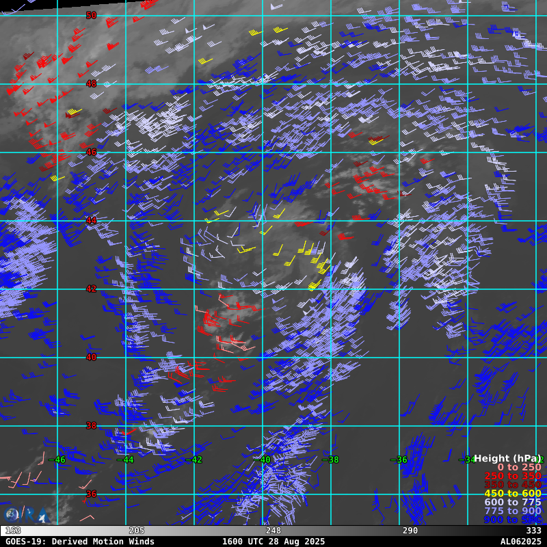Click the grayscale bar value 205

136,531
